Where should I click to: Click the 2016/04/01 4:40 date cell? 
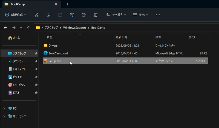pos(126,53)
